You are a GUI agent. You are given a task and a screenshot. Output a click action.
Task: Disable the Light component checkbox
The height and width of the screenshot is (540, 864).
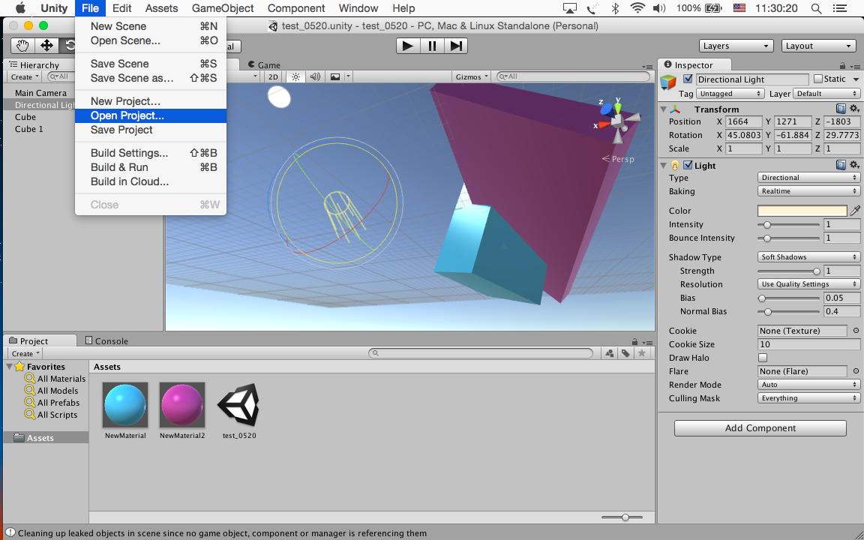click(688, 165)
